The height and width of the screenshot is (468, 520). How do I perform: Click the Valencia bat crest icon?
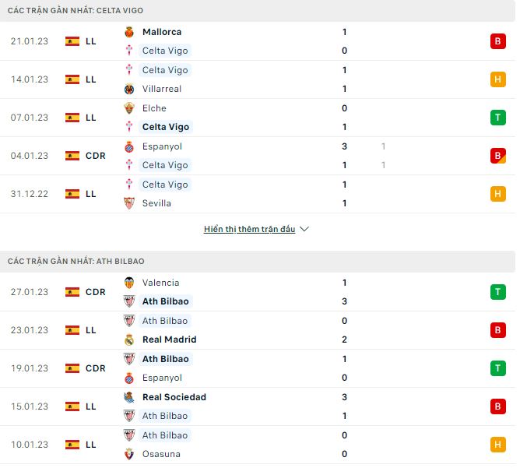[x=129, y=283]
